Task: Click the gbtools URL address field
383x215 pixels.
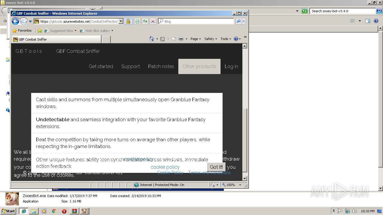Action: pos(79,21)
